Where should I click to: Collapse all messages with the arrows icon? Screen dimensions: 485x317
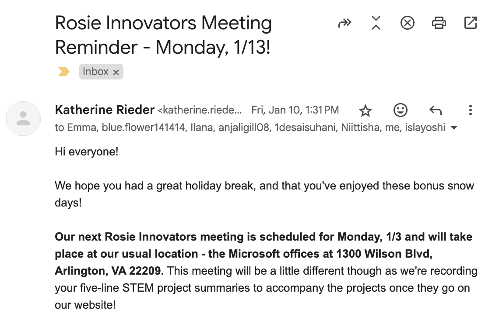pyautogui.click(x=376, y=23)
